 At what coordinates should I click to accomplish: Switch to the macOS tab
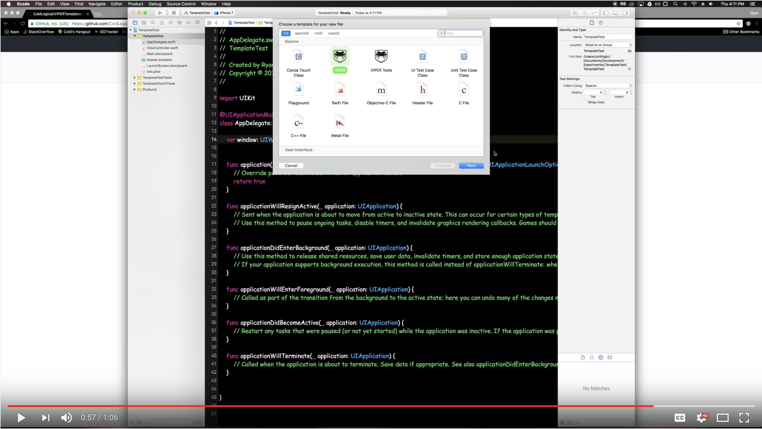[x=333, y=33]
